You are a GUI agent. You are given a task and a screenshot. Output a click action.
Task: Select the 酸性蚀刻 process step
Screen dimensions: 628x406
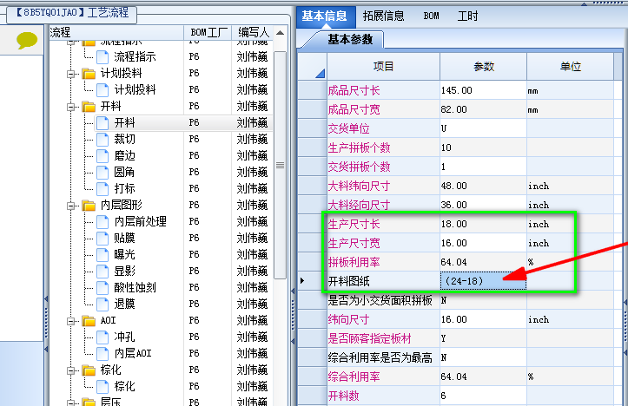click(x=135, y=288)
